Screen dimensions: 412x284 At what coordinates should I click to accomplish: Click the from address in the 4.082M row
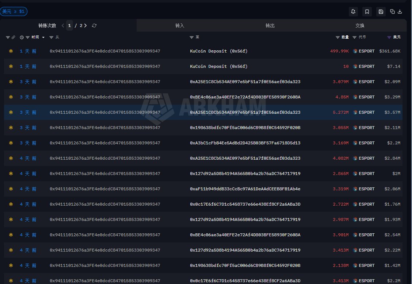pyautogui.click(x=105, y=158)
